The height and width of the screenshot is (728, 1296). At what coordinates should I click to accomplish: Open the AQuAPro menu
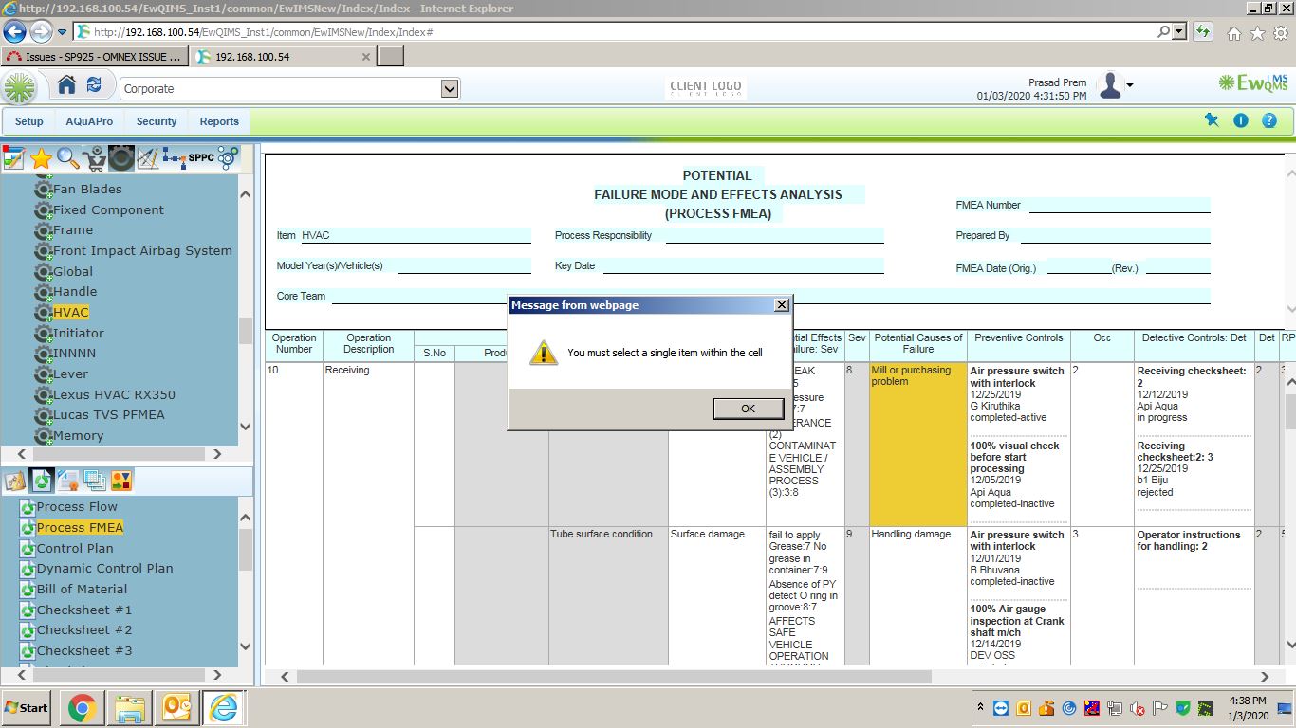pyautogui.click(x=89, y=121)
